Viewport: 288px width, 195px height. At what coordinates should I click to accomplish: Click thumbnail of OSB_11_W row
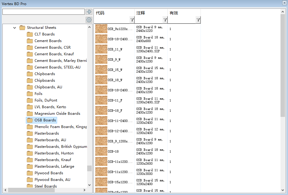[101, 49]
